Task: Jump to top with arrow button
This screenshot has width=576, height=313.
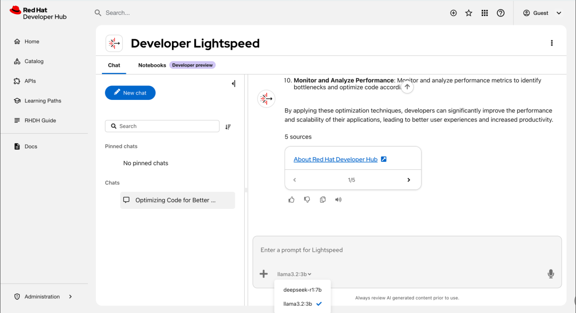Action: pos(407,87)
